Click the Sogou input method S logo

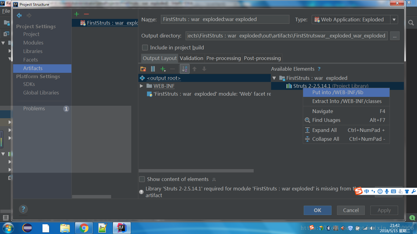[x=359, y=191]
